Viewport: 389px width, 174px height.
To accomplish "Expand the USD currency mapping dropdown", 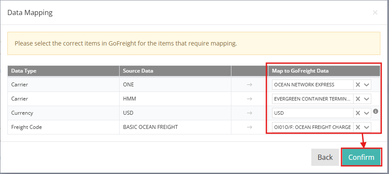I will tap(367, 113).
